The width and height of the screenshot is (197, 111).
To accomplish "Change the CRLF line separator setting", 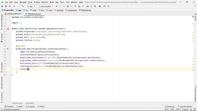I will (172, 109).
